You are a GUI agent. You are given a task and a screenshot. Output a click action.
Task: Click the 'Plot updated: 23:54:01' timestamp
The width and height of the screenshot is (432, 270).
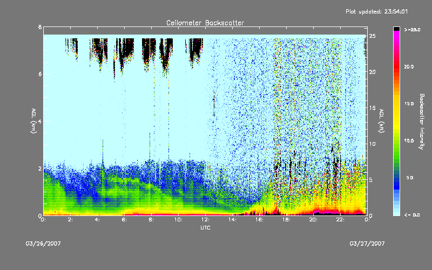coord(376,11)
